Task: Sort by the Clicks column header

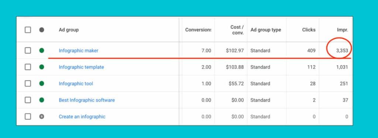Action: click(309, 30)
